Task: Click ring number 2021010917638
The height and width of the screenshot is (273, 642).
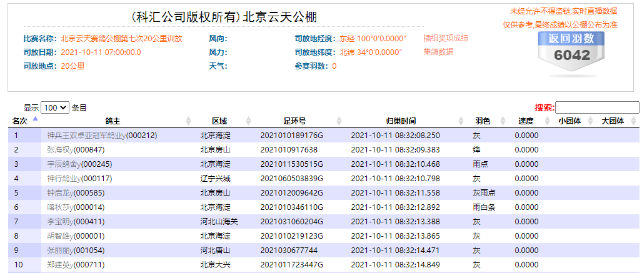Action: pos(289,150)
